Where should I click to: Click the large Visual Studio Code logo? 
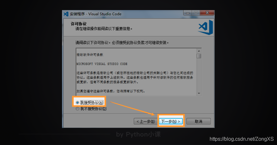coord(206,27)
